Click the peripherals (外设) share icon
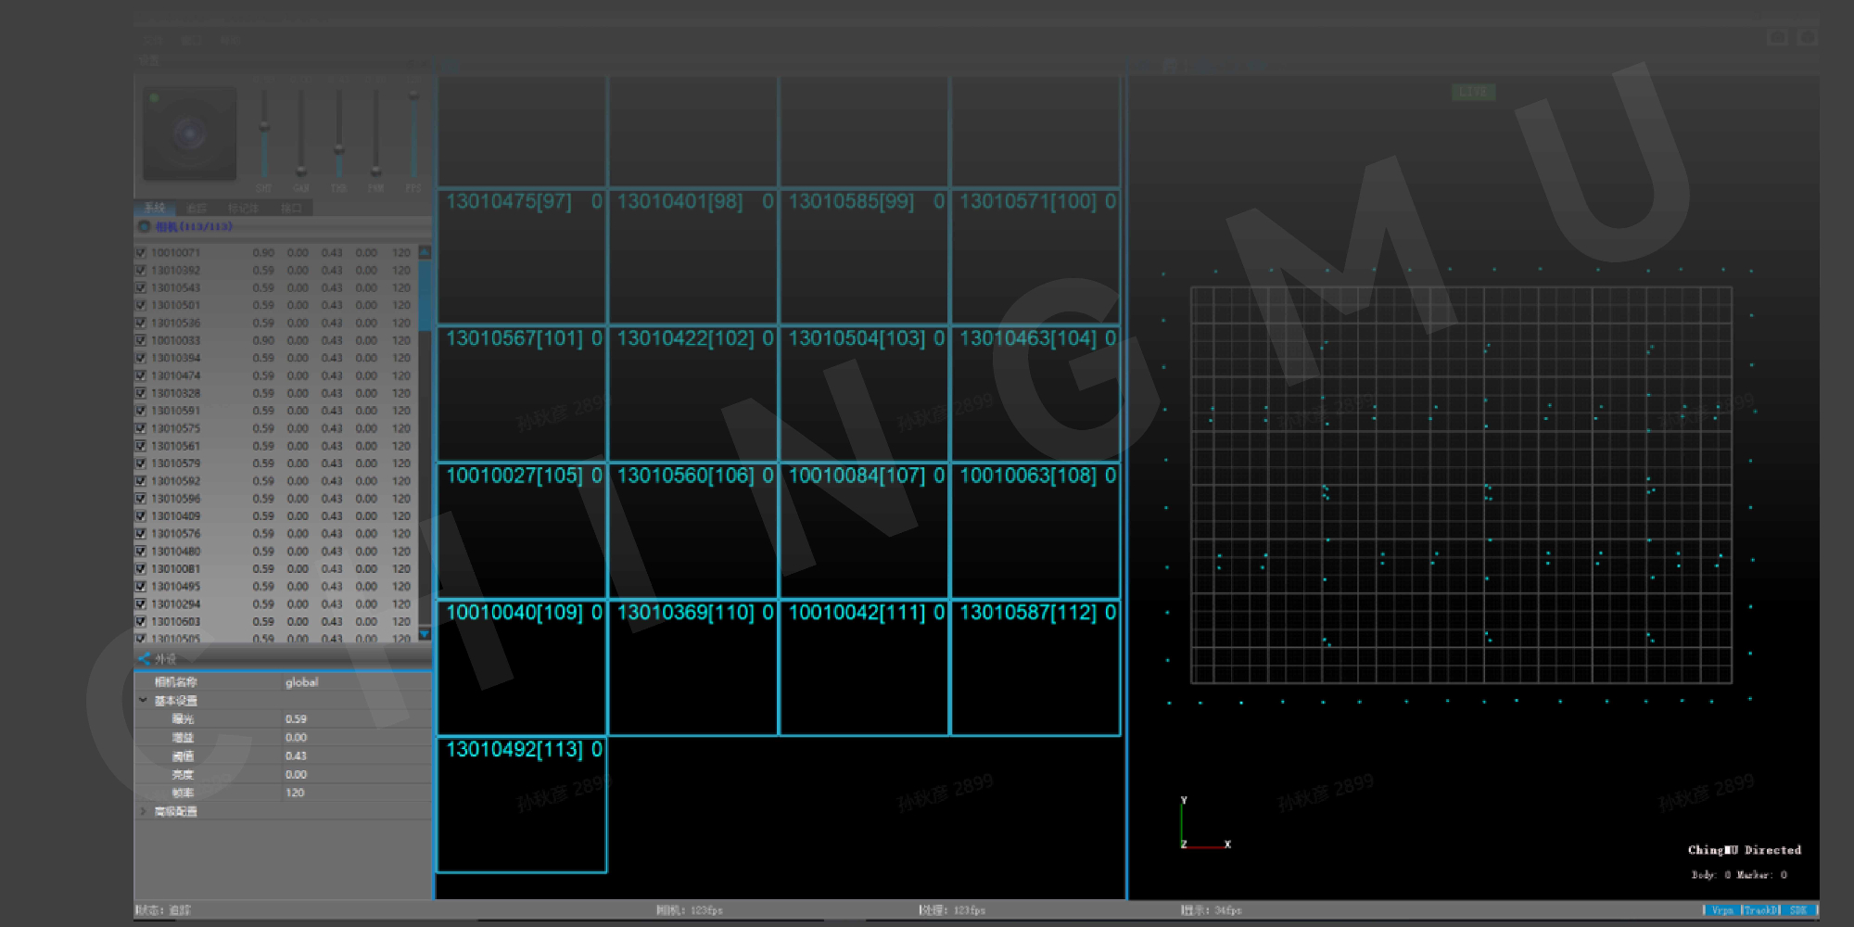This screenshot has height=927, width=1854. pos(145,659)
